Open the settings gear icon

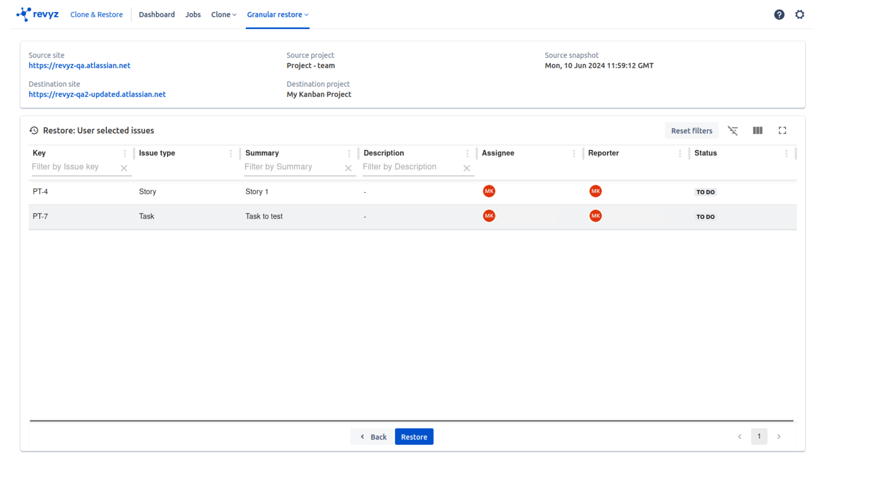(800, 15)
